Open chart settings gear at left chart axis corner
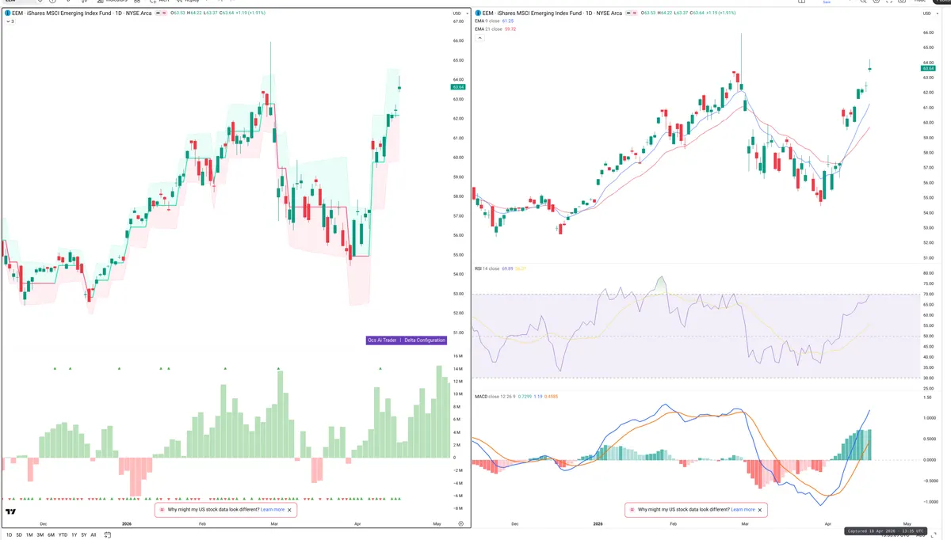 tap(460, 523)
